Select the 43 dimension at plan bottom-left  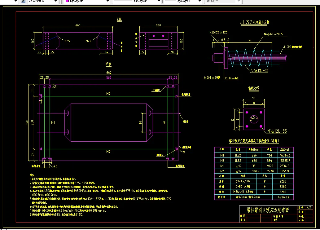55,166
